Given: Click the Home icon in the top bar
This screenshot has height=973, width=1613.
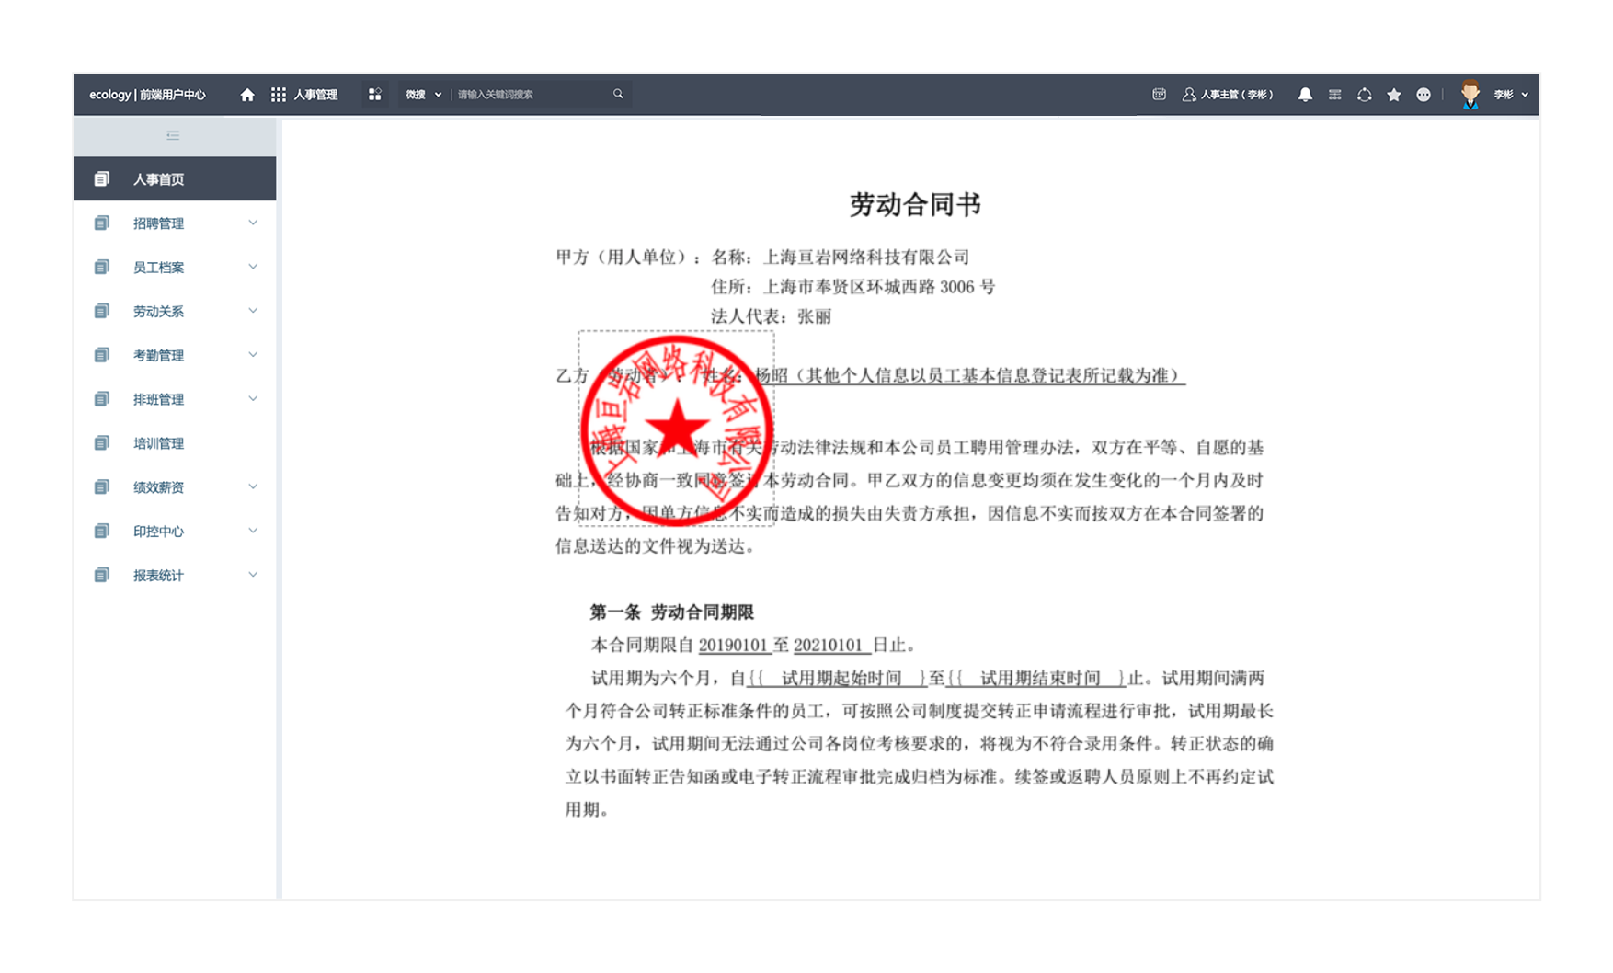Looking at the screenshot, I should (x=246, y=94).
